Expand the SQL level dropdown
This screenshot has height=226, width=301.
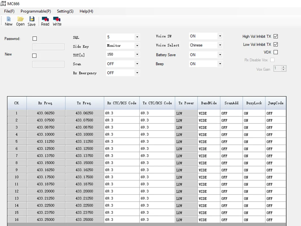pos(137,37)
